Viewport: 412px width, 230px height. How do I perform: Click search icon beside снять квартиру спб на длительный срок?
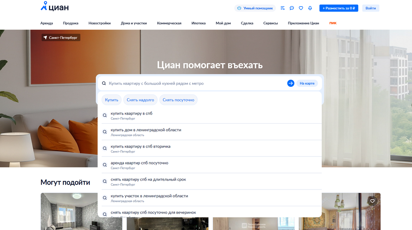(x=105, y=182)
